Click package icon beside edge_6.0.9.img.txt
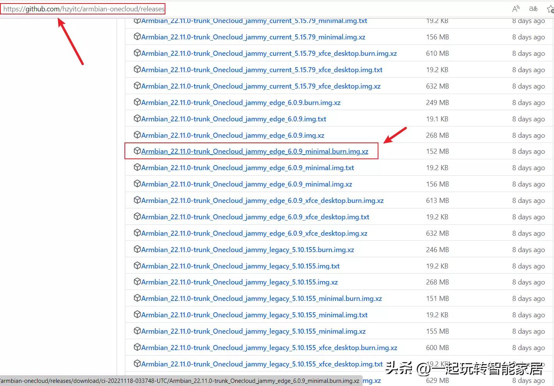This screenshot has height=386, width=554. point(137,119)
